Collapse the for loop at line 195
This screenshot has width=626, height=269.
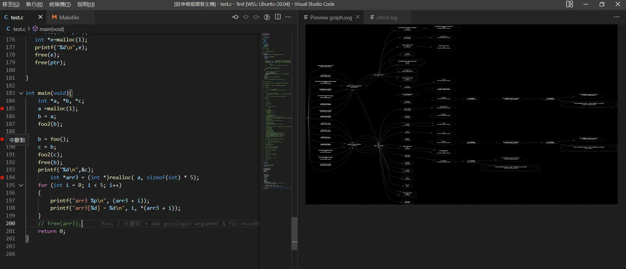pos(21,185)
